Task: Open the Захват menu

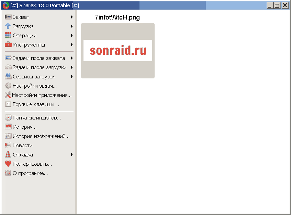Action: 39,17
